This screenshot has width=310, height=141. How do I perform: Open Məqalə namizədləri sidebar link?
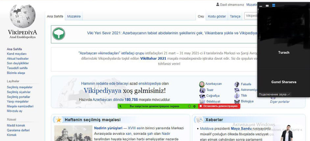20,106
